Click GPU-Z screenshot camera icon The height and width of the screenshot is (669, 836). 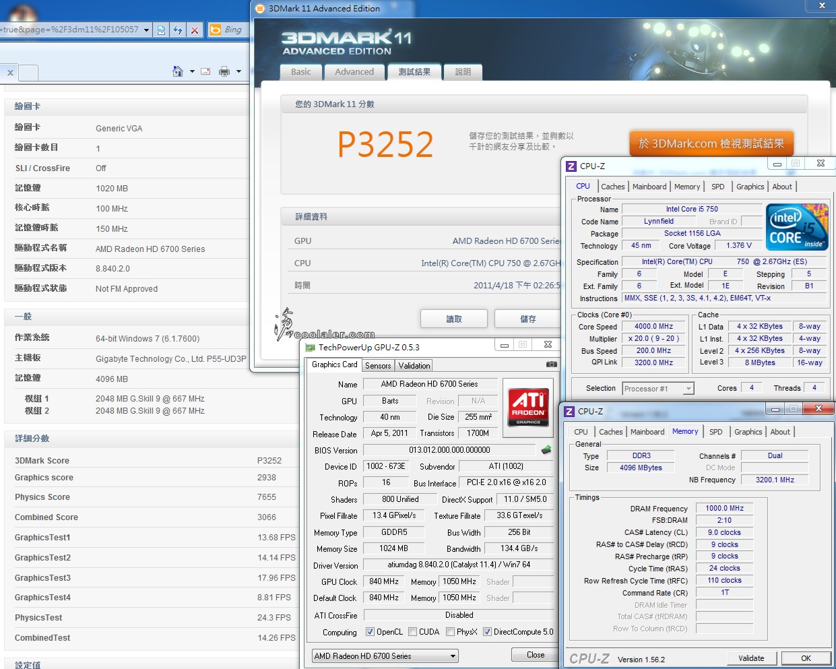pyautogui.click(x=552, y=364)
